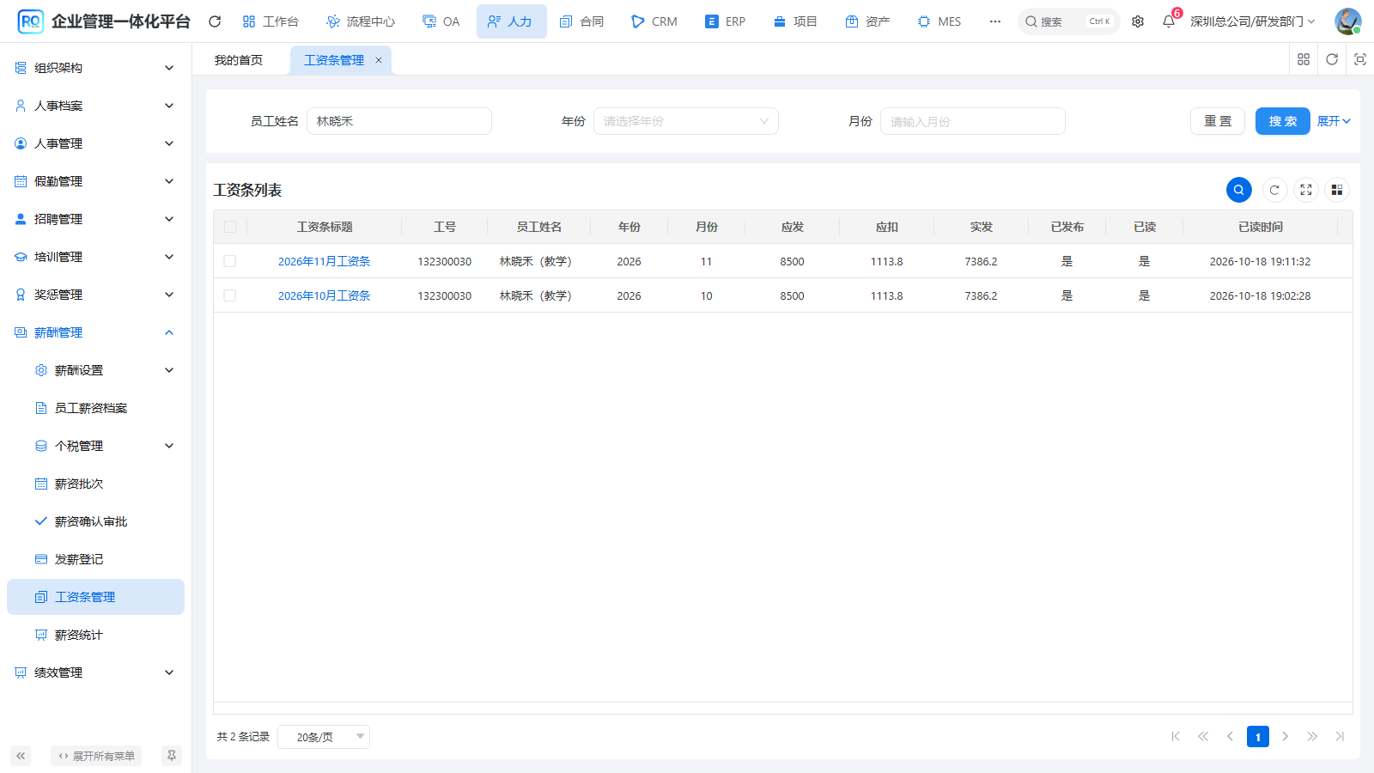Expand the 薪酬设置 submenu
Viewport: 1374px width, 773px height.
95,370
